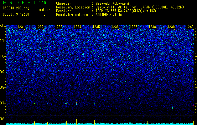Click the meteor label
This screenshot has width=197, height=125.
click(44, 10)
